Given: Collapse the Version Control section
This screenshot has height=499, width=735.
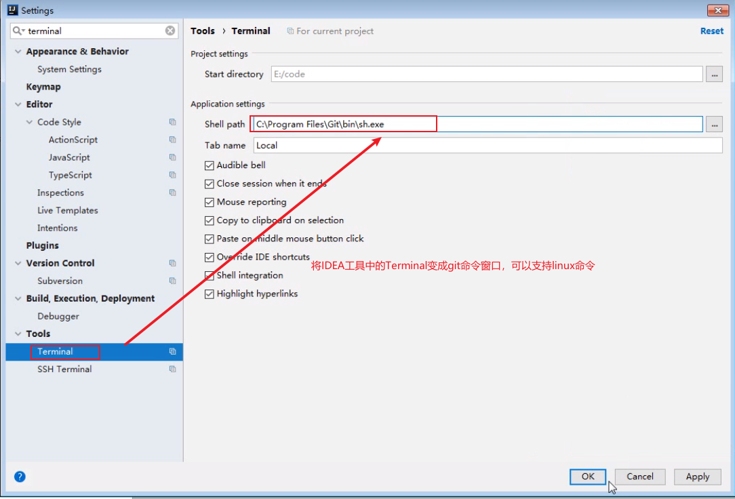Looking at the screenshot, I should click(x=18, y=263).
